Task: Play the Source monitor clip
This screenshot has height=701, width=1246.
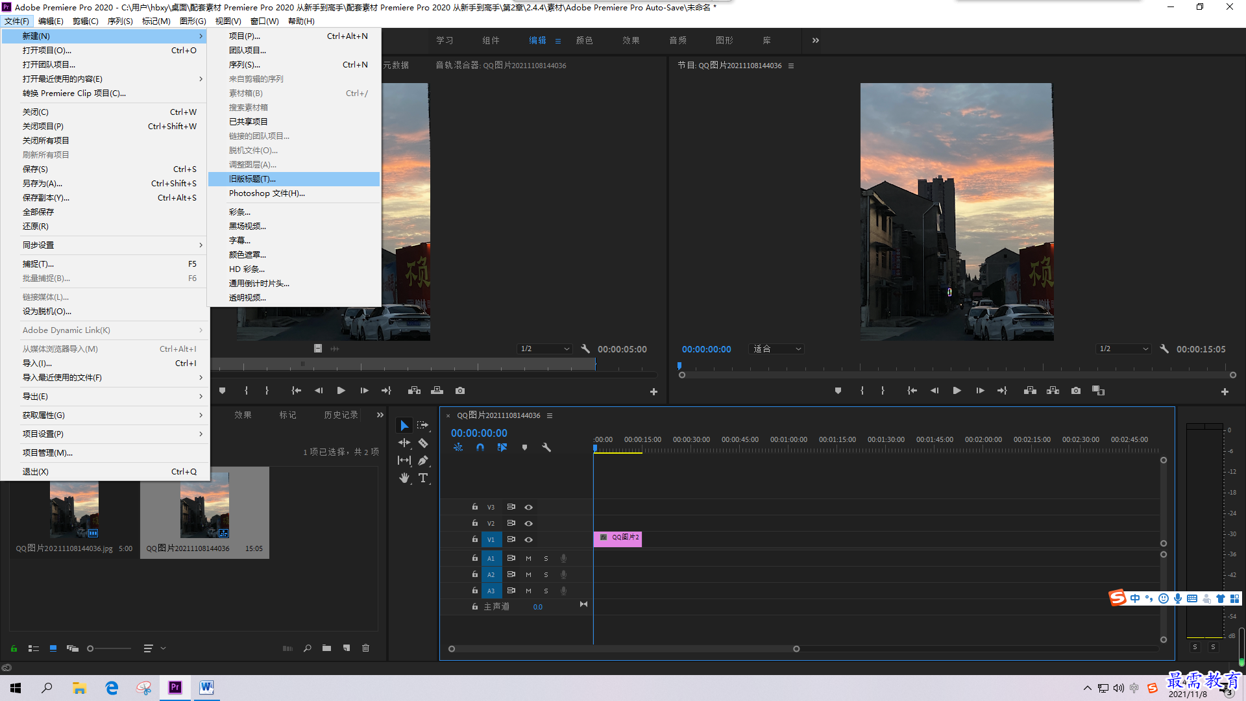Action: [341, 391]
